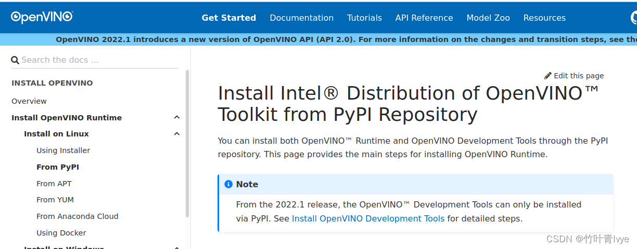Open the Resources tab
637x249 pixels.
pos(544,18)
